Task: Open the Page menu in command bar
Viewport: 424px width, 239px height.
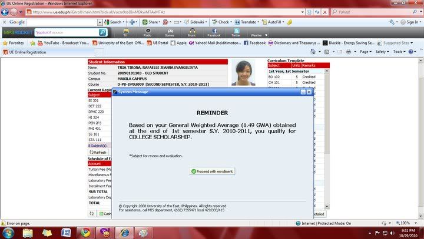Action: coord(365,52)
